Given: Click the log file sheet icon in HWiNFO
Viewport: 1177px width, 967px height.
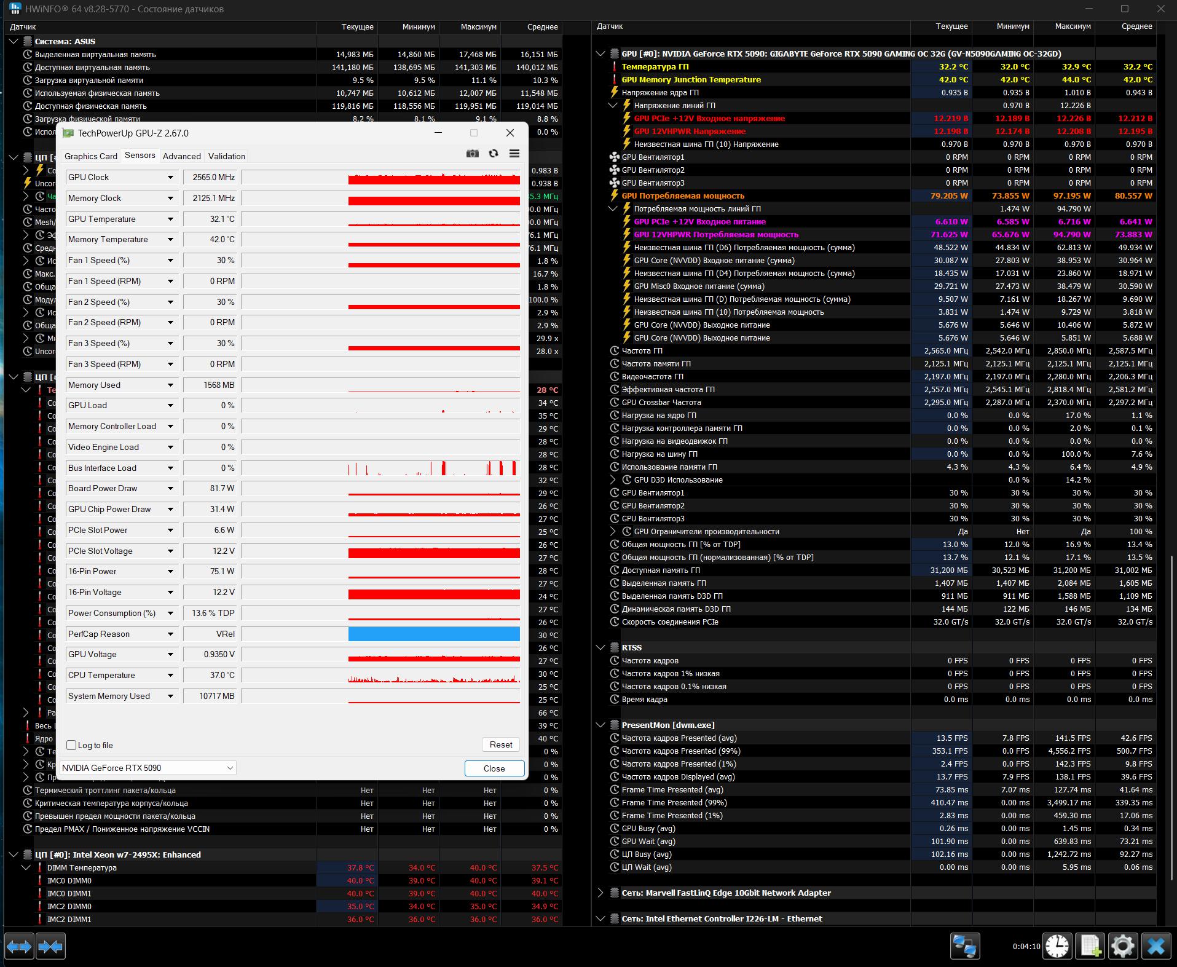Looking at the screenshot, I should point(1090,946).
